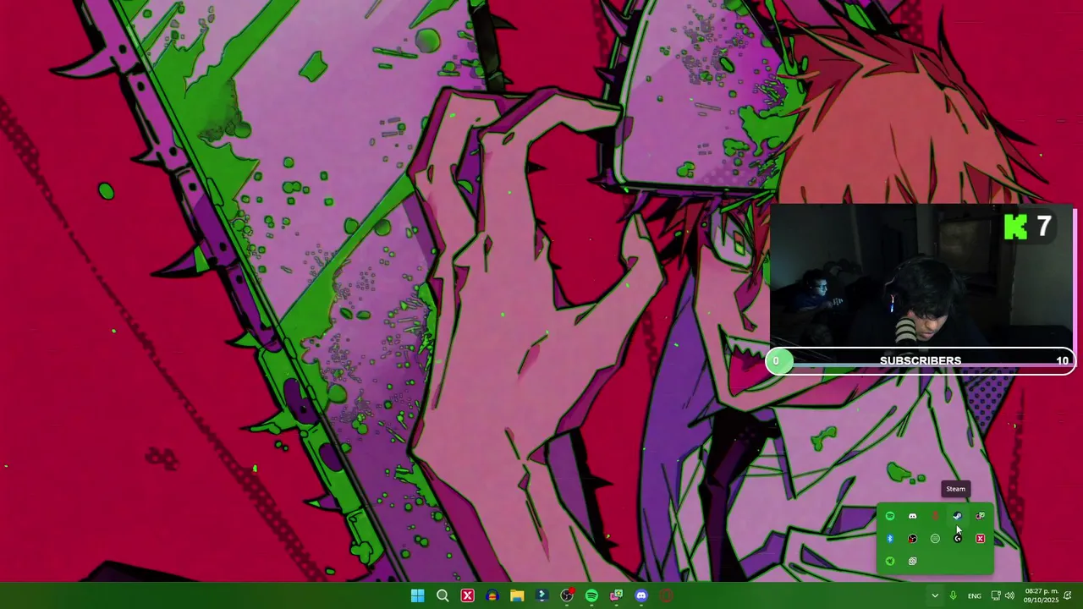Open the pink chat app on taskbar
Screen dimensions: 1083x609
click(x=616, y=595)
